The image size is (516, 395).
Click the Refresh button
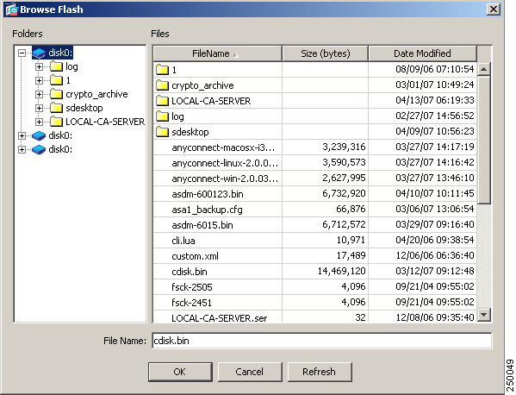(x=320, y=372)
